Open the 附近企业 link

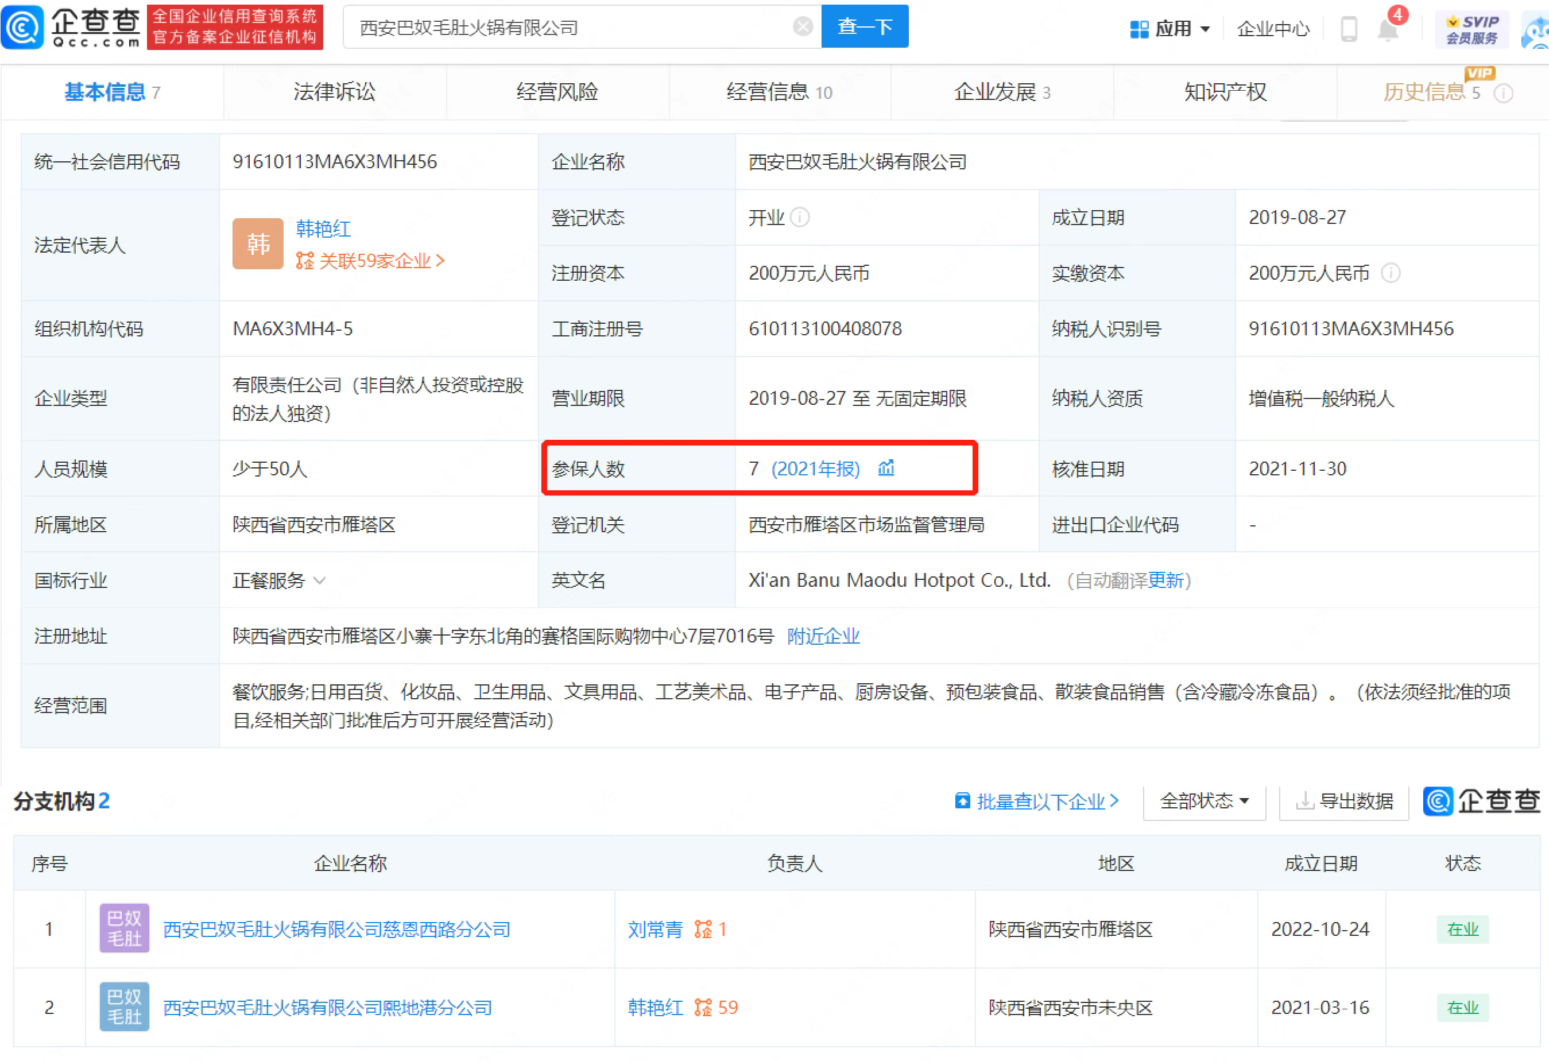[823, 636]
